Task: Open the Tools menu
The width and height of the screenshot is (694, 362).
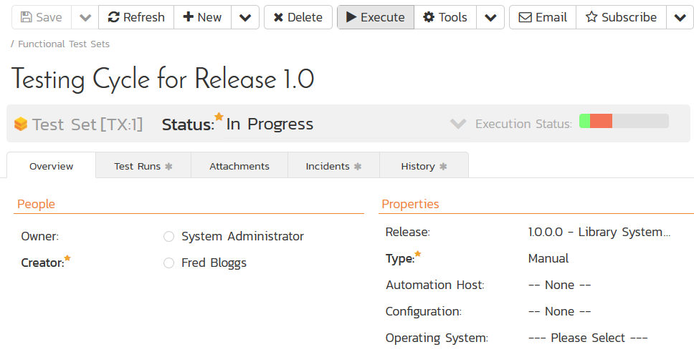Action: 445,17
